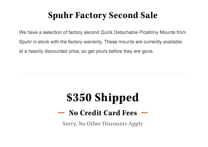
Task: Click the word Discounts in bottom line
Action: click(x=115, y=124)
